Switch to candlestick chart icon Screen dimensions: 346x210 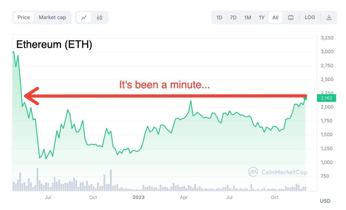(99, 18)
